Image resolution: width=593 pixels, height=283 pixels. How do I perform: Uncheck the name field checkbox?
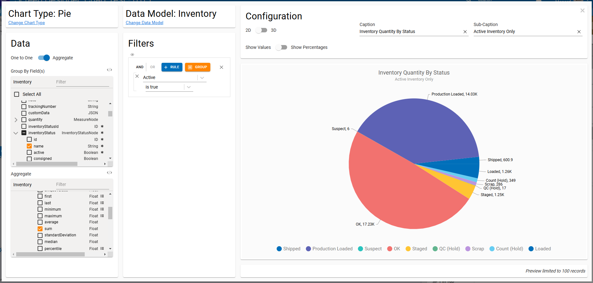(x=29, y=146)
